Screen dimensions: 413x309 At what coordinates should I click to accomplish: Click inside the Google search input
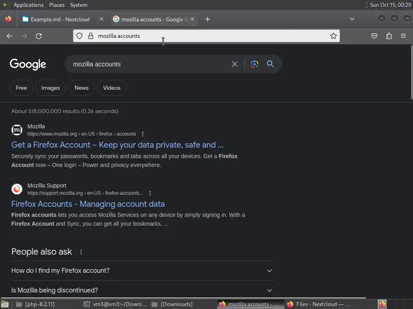coord(149,64)
